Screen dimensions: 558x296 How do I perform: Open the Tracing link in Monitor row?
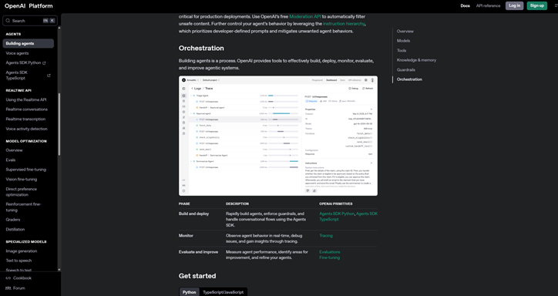(x=325, y=236)
